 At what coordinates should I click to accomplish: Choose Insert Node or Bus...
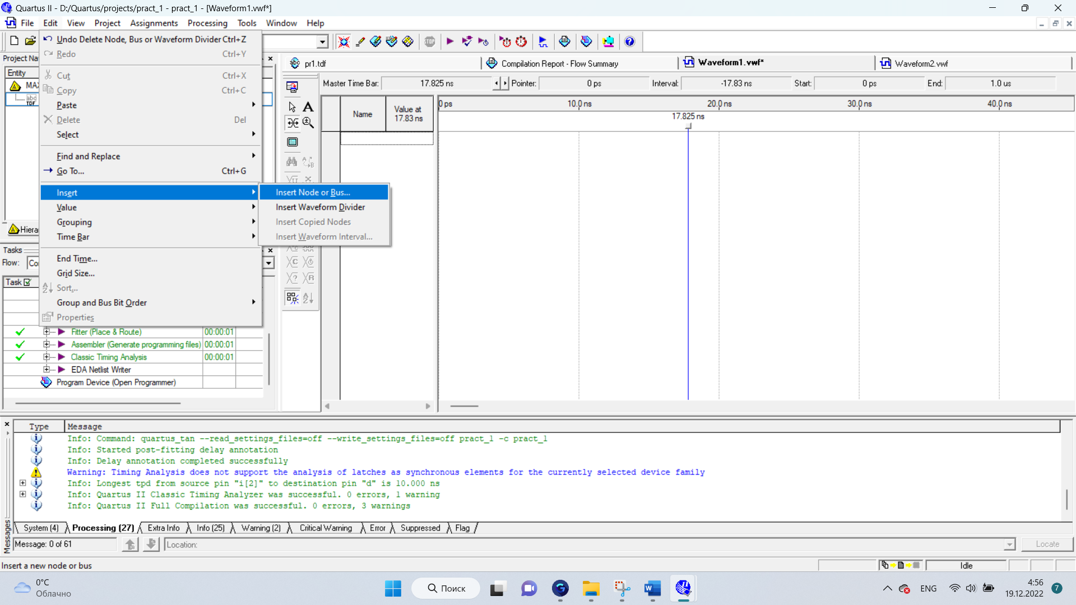tap(324, 192)
